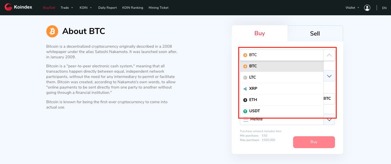Image resolution: width=391 pixels, height=164 pixels.
Task: Open Daily Report page
Action: 107,8
